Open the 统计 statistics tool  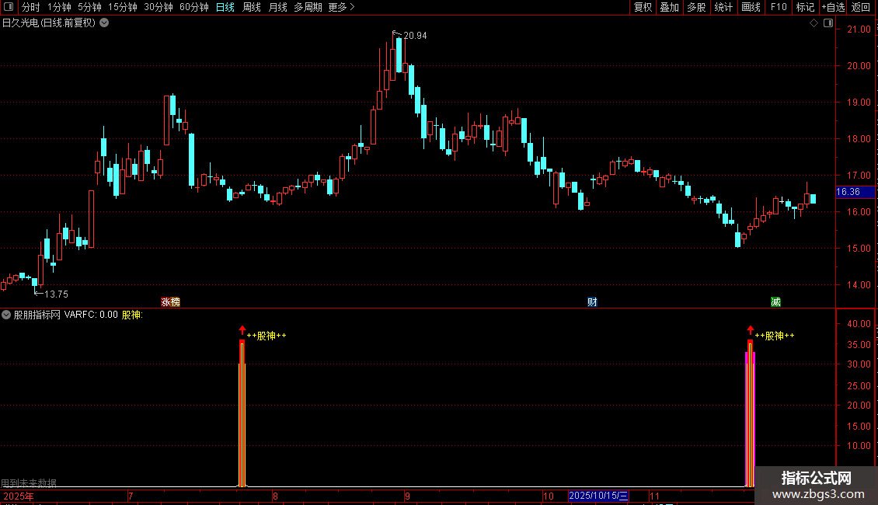point(723,7)
